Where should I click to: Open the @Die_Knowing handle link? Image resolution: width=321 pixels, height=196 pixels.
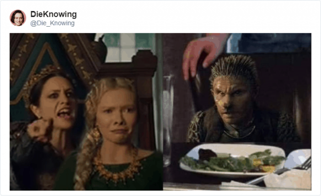[x=52, y=23]
